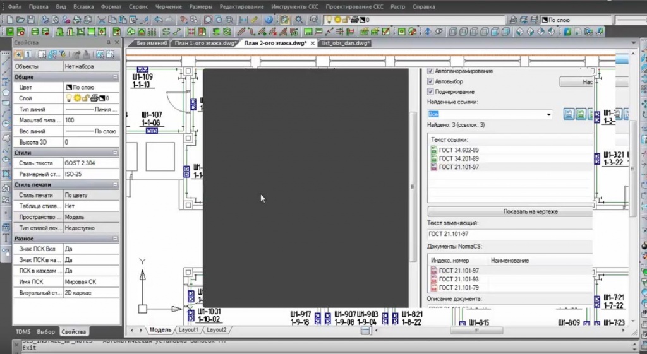The image size is (647, 354).
Task: Click the Open folder icon
Action: pos(20,20)
